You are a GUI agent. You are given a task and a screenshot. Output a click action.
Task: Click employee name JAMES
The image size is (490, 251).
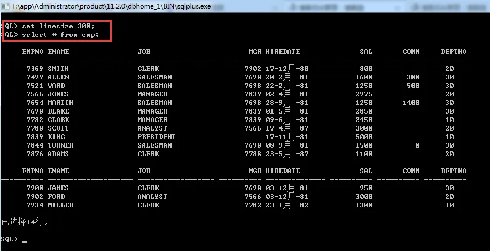click(x=58, y=188)
